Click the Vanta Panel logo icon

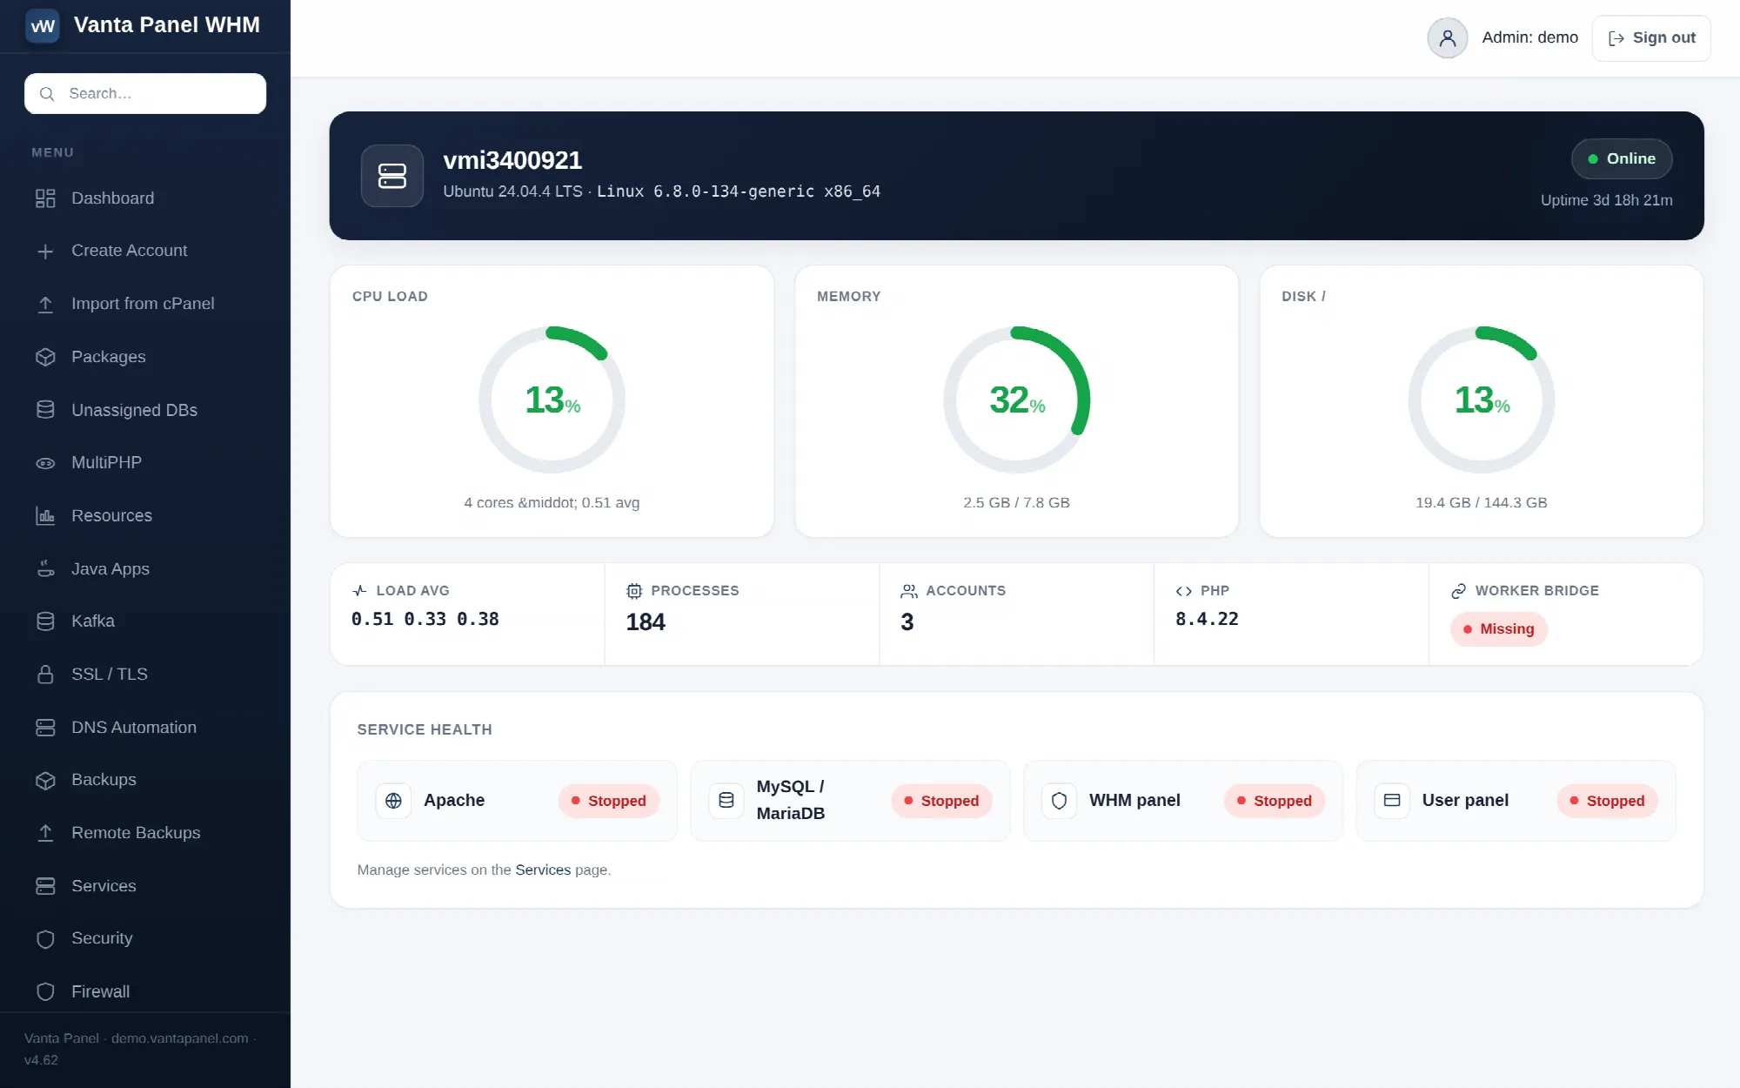click(42, 25)
